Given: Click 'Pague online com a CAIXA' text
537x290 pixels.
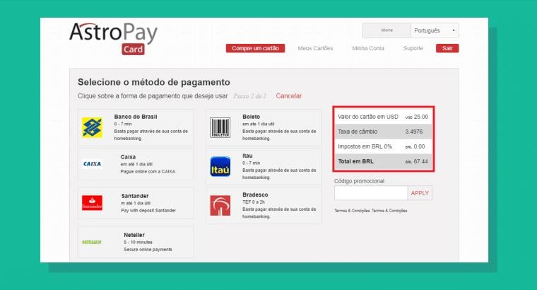Looking at the screenshot, I should tap(148, 171).
